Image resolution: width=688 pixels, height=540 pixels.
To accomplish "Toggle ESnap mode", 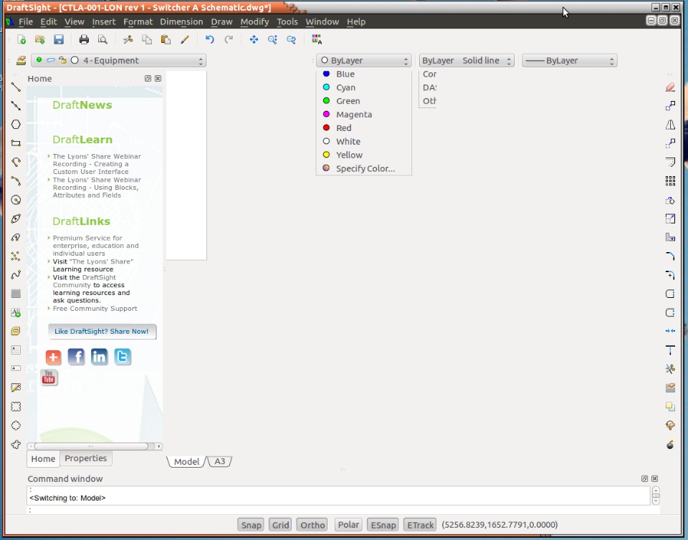I will [x=383, y=525].
